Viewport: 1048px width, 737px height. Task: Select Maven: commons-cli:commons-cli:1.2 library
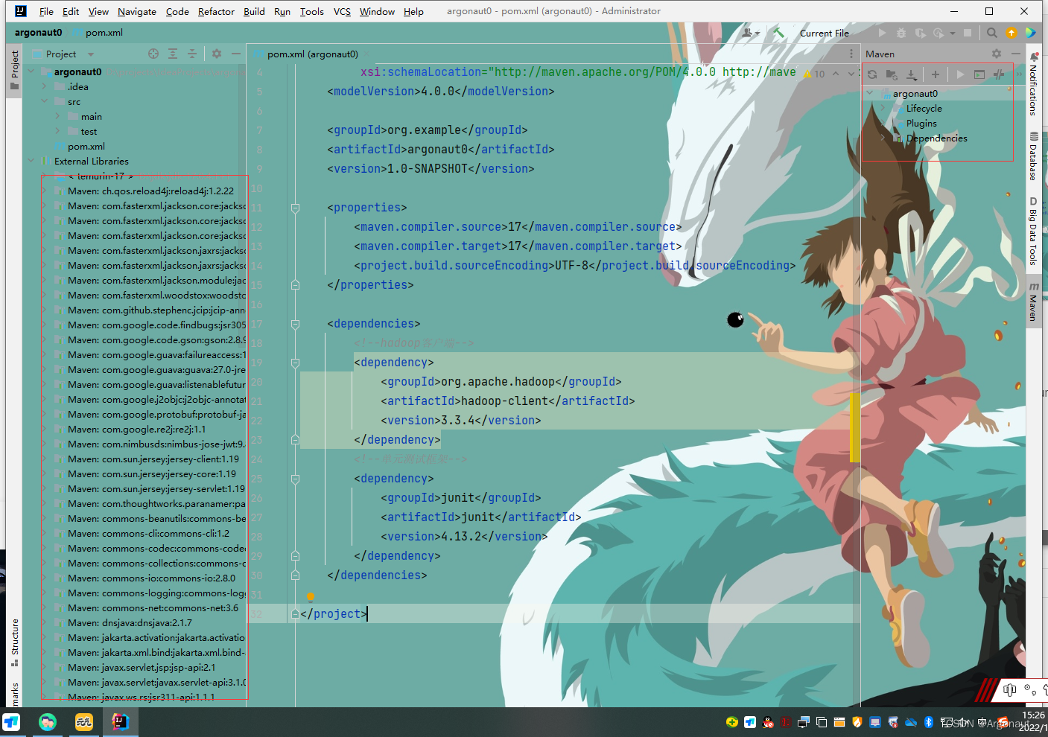pyautogui.click(x=148, y=534)
